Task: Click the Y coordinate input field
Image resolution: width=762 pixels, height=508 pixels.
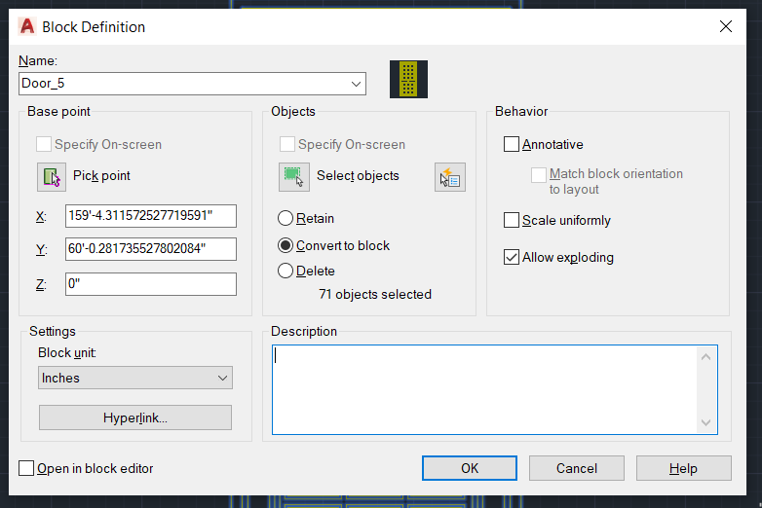Action: tap(151, 249)
